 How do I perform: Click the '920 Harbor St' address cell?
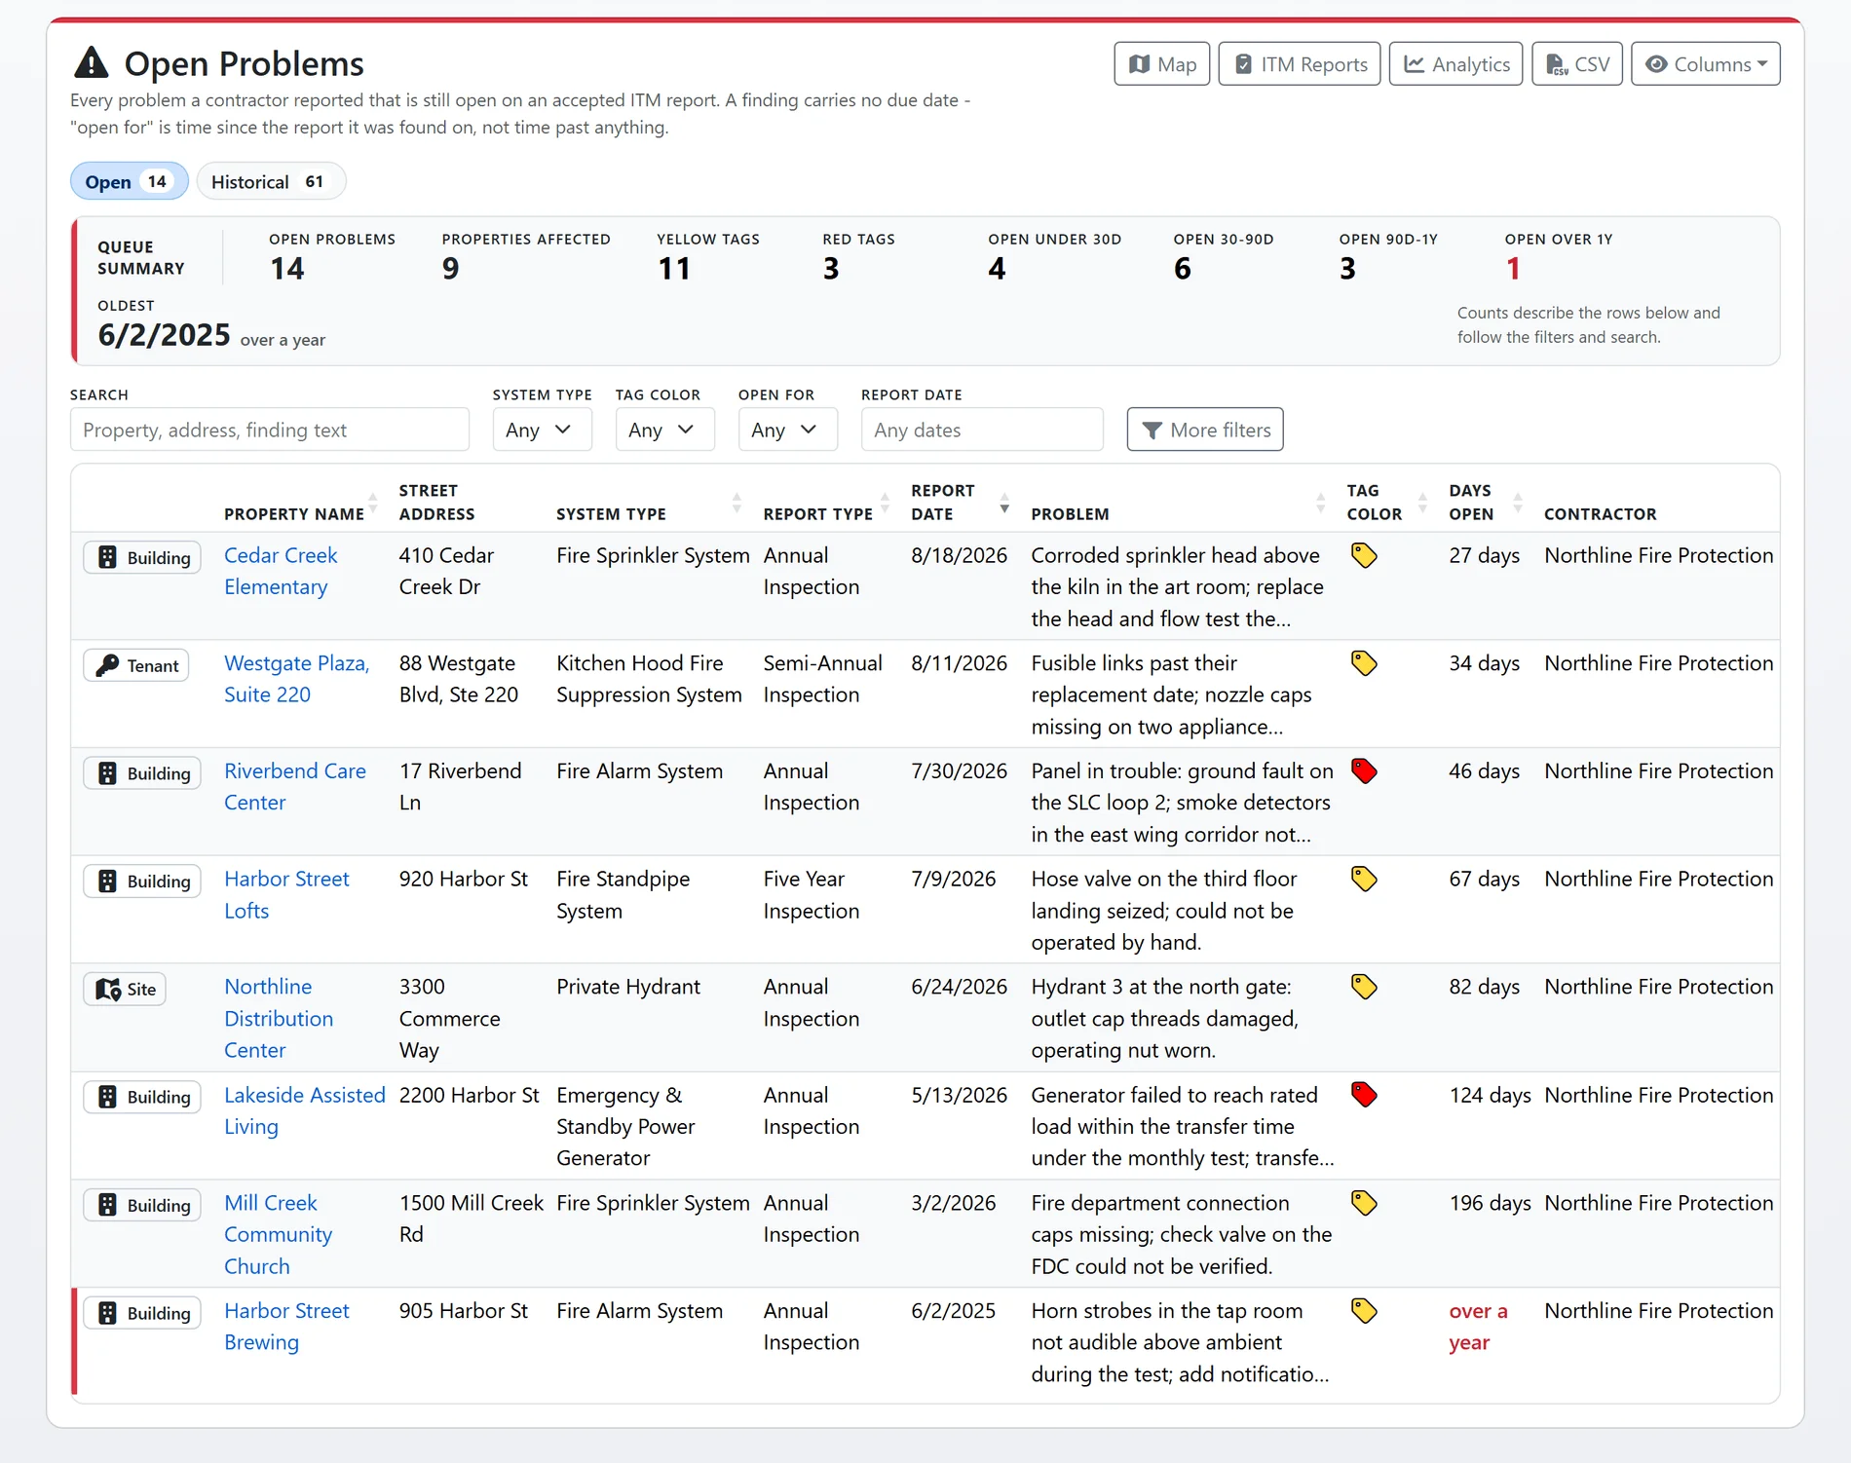tap(464, 879)
